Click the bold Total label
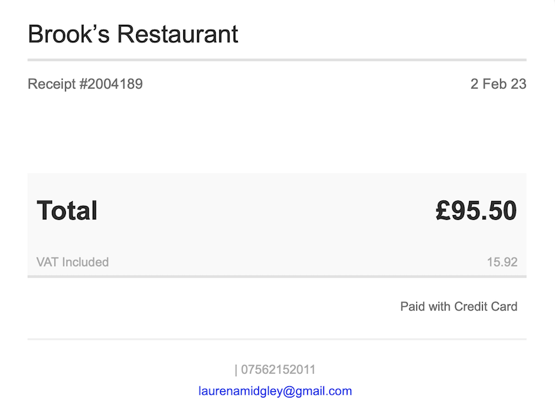 (67, 210)
